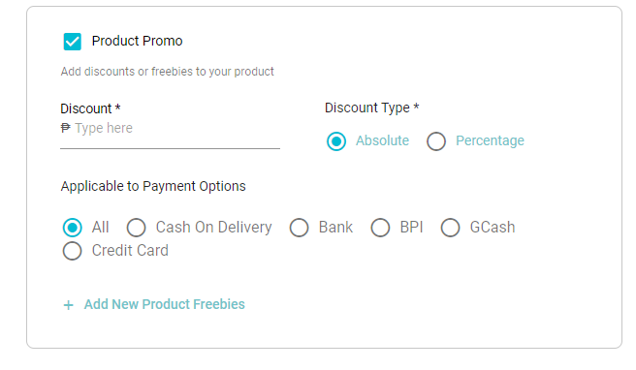Image resolution: width=636 pixels, height=370 pixels.
Task: Open the Add New Product Freebies link
Action: click(x=164, y=304)
